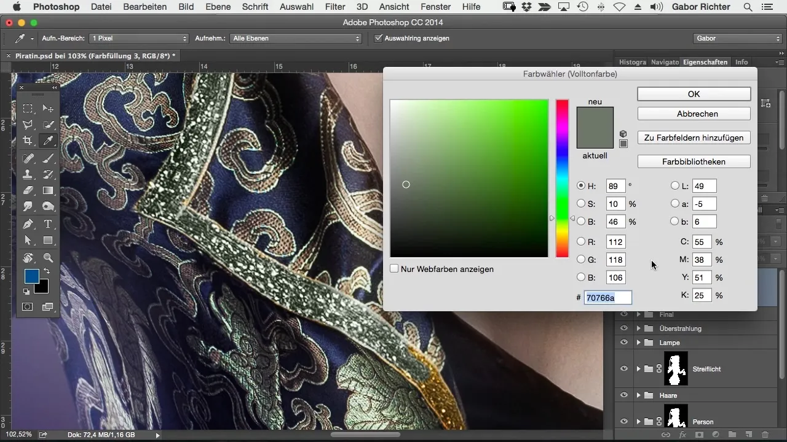
Task: Hide the Lampe layer group
Action: point(624,343)
